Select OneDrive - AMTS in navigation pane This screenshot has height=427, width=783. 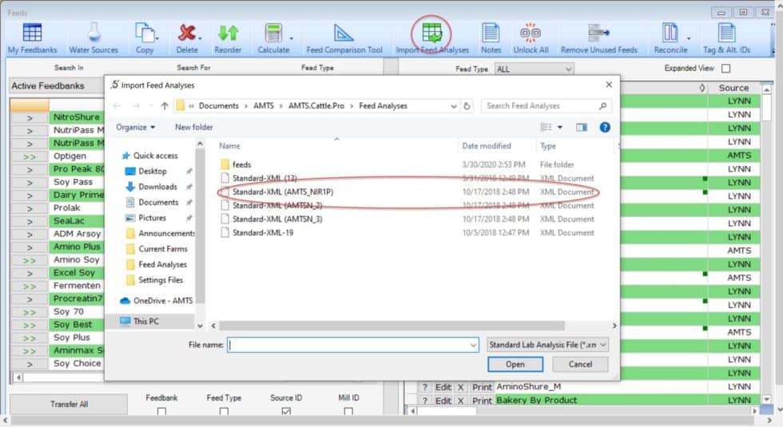pos(157,301)
